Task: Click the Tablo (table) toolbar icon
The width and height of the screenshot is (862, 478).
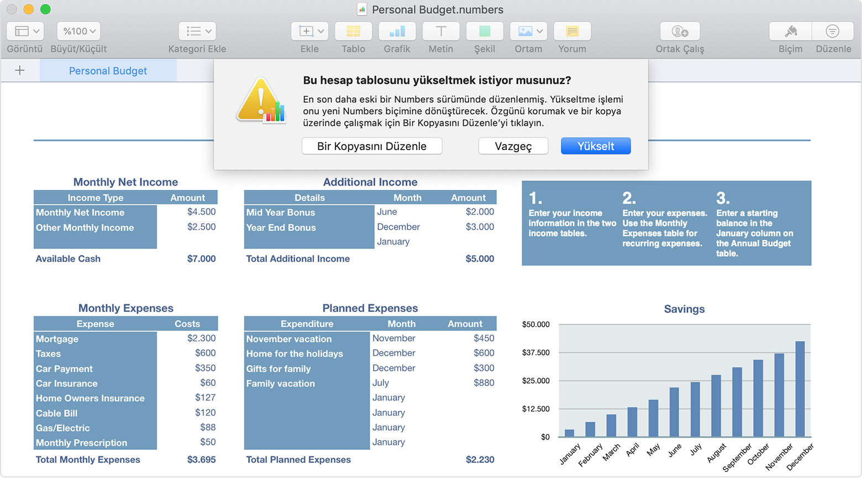Action: tap(353, 31)
